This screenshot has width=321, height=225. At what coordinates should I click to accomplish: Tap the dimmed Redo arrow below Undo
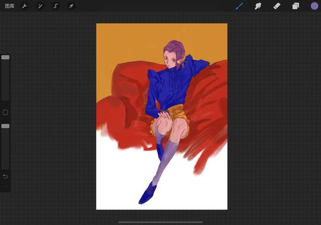point(5,187)
